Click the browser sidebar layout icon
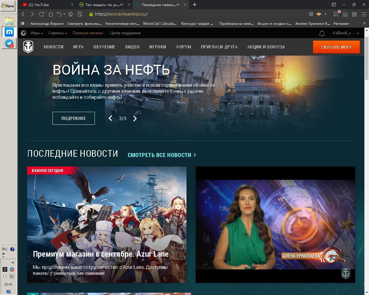The image size is (369, 295). 334,5
